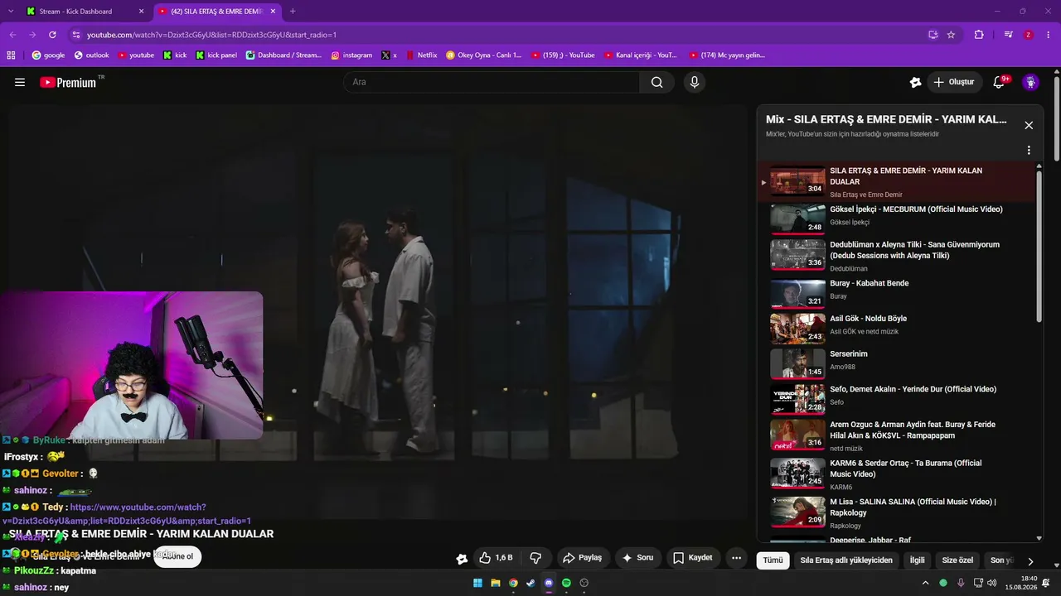
Task: Open the Windows Start menu
Action: click(x=477, y=583)
